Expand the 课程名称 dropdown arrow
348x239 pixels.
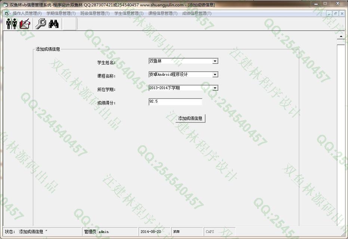tap(215, 75)
